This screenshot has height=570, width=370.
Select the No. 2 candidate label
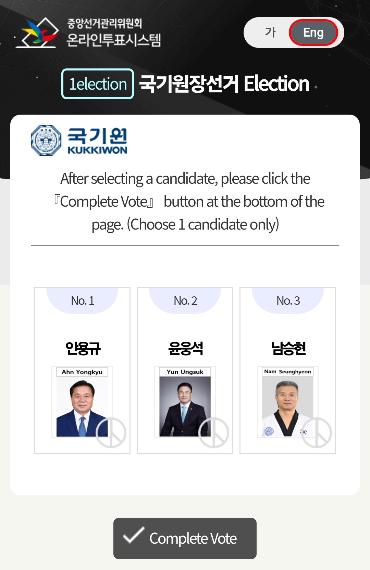point(185,301)
